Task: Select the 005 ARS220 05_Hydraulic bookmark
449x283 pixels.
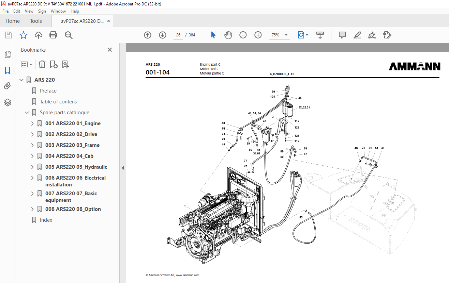Action: click(76, 167)
